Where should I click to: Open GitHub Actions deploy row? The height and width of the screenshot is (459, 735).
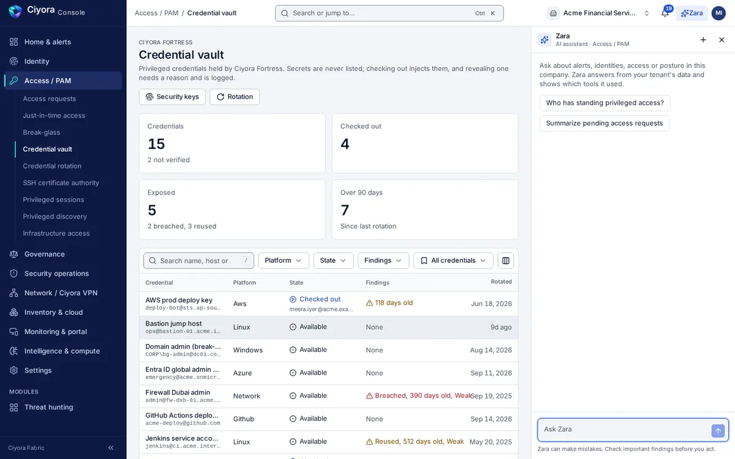click(x=328, y=419)
